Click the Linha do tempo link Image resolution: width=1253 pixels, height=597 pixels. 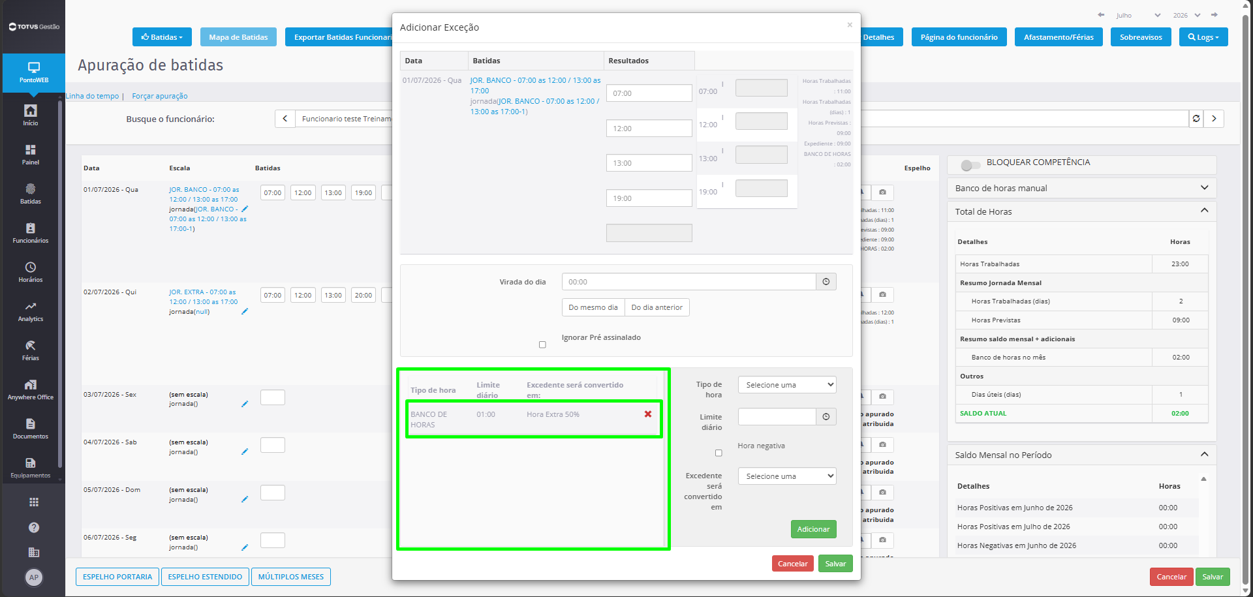[x=92, y=96]
